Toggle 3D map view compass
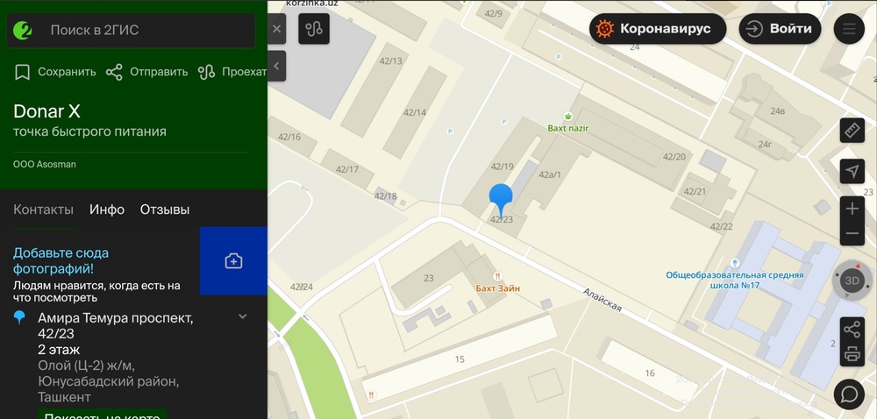This screenshot has width=877, height=419. tap(852, 281)
